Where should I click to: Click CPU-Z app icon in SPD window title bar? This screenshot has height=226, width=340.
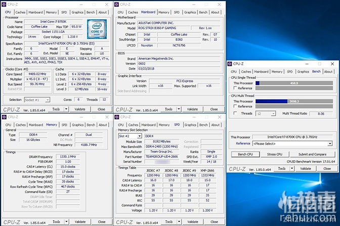coord(117,117)
